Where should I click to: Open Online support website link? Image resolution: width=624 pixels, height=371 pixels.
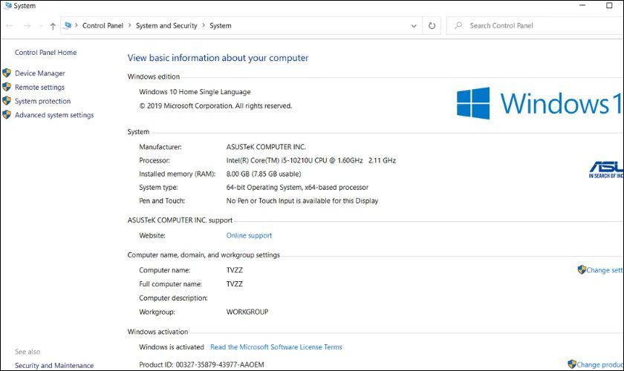249,235
